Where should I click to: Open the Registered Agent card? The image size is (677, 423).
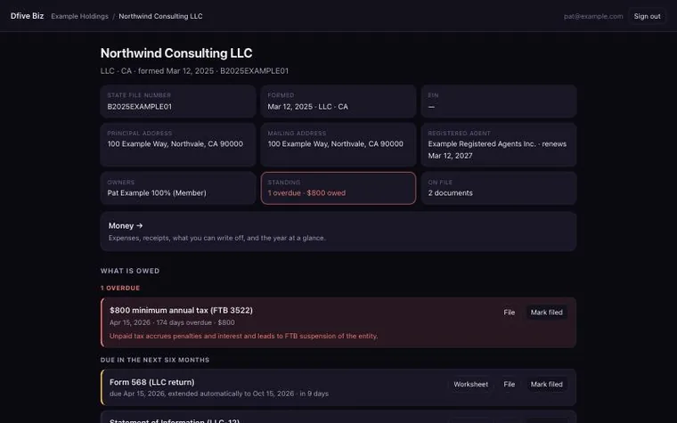pos(499,145)
